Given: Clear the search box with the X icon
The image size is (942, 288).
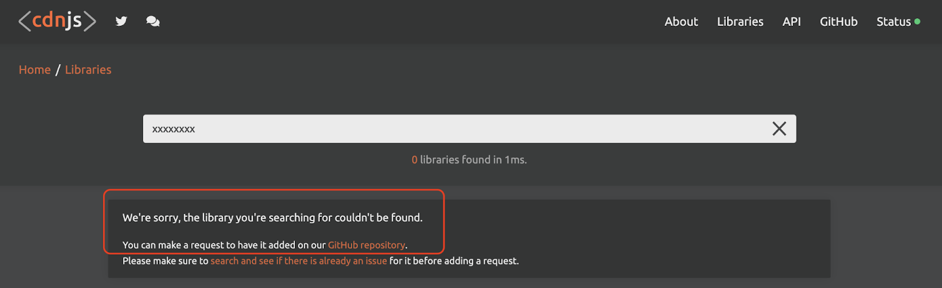Looking at the screenshot, I should [x=779, y=129].
